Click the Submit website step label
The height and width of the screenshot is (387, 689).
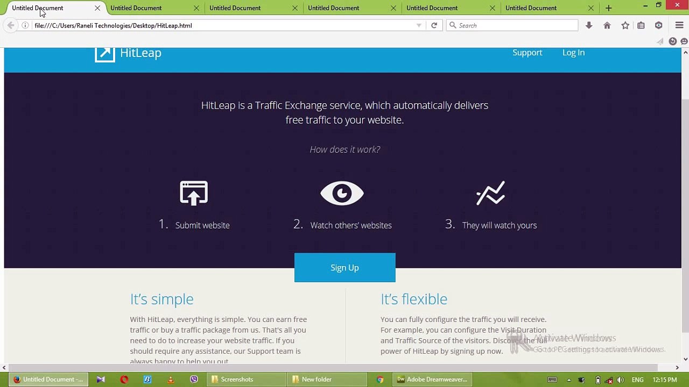tap(202, 225)
